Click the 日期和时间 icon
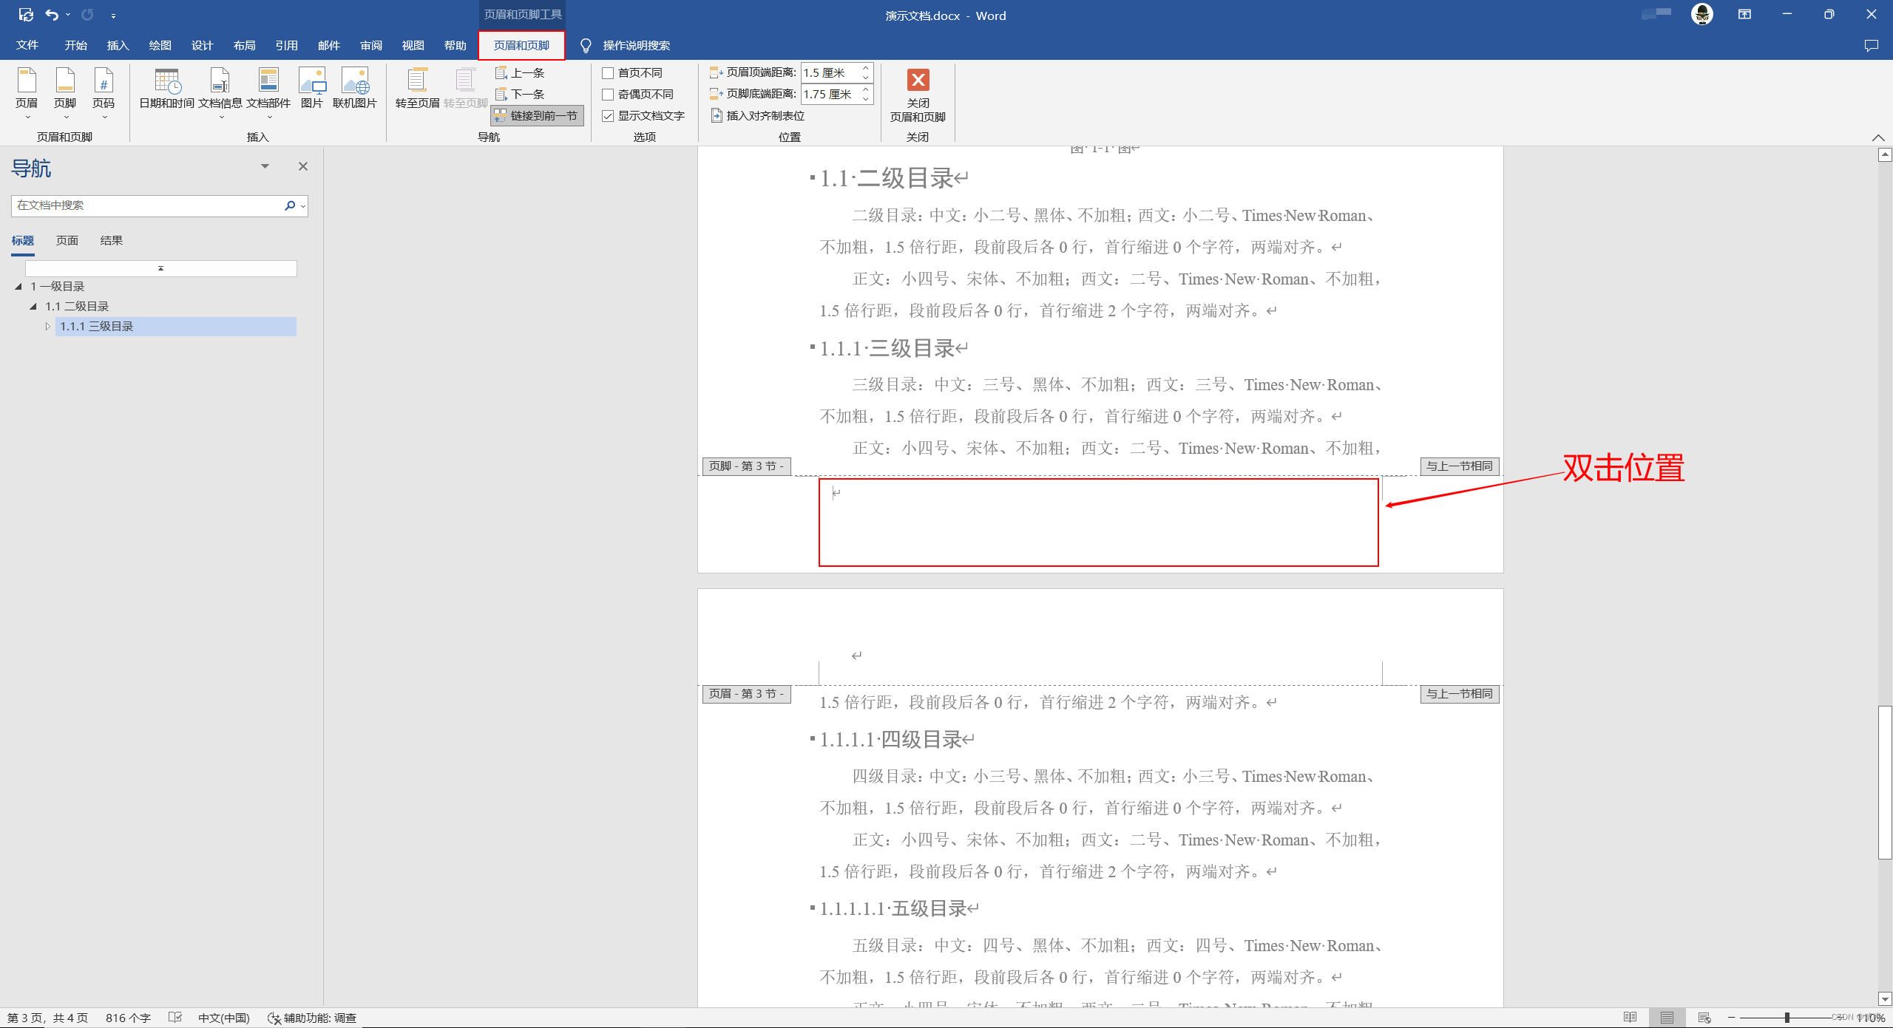 [166, 81]
